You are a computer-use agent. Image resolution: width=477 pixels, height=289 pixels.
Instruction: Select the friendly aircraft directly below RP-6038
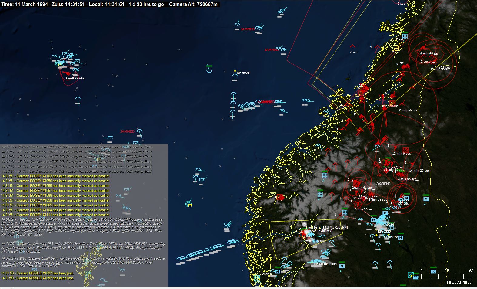coord(235,77)
